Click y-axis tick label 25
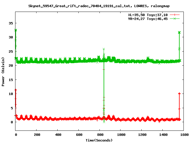Image resolution: width=190 pixels, height=143 pixels. coord(11,52)
